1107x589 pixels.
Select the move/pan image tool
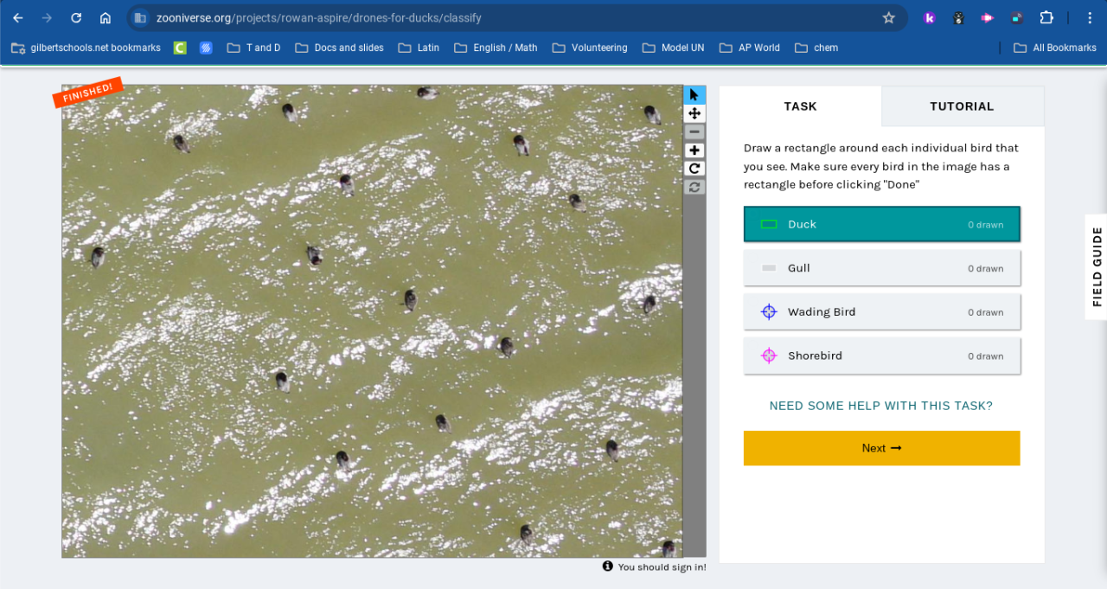tap(694, 113)
